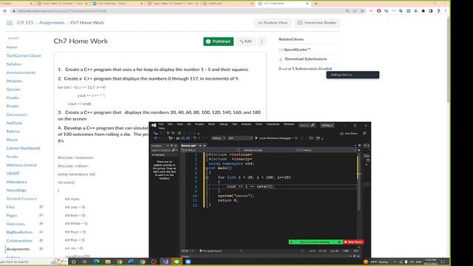The image size is (473, 266).
Task: Toggle hidden-eye icon beside Collaborations
Action: (x=41, y=241)
